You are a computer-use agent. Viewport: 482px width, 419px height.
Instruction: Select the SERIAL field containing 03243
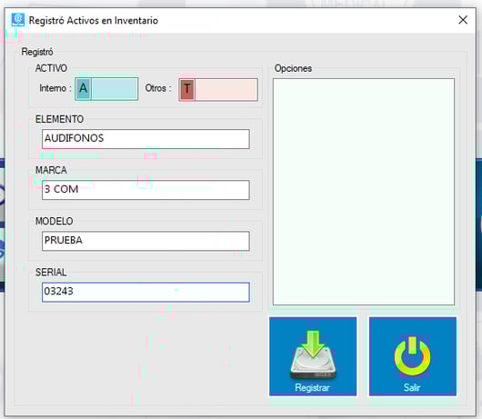point(146,292)
